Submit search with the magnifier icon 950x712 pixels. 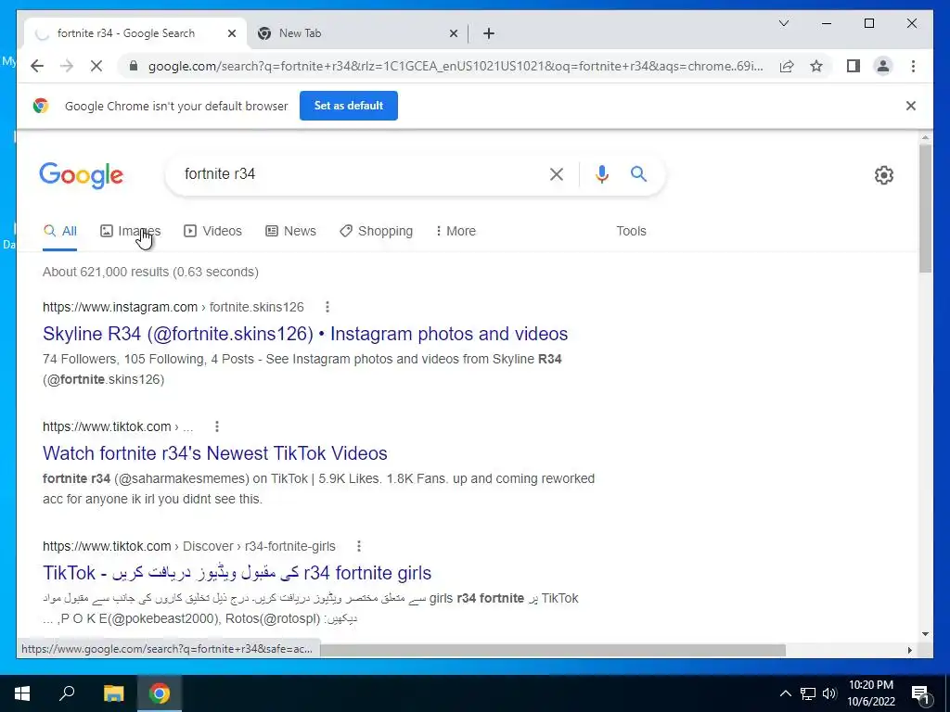point(638,174)
